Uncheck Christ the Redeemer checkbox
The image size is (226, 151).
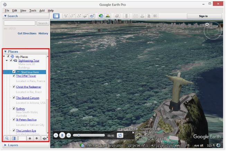[14, 87]
